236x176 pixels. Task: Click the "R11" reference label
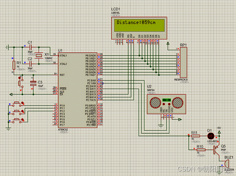194,133
